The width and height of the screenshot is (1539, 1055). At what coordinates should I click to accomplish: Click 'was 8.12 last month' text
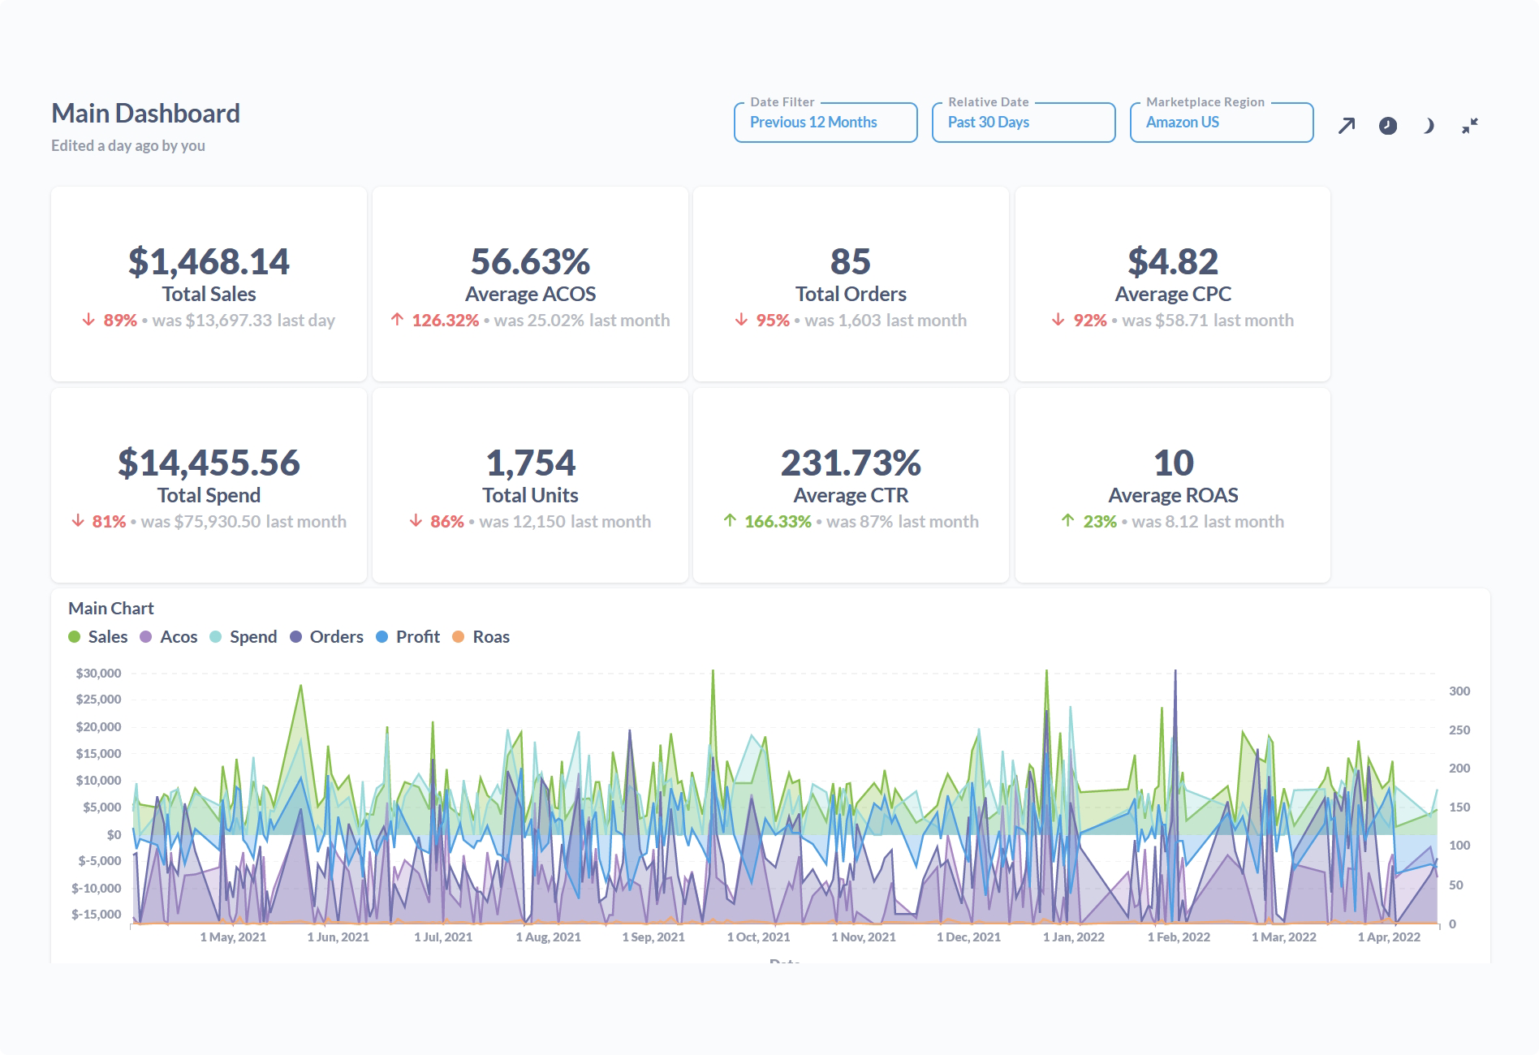click(x=1208, y=522)
